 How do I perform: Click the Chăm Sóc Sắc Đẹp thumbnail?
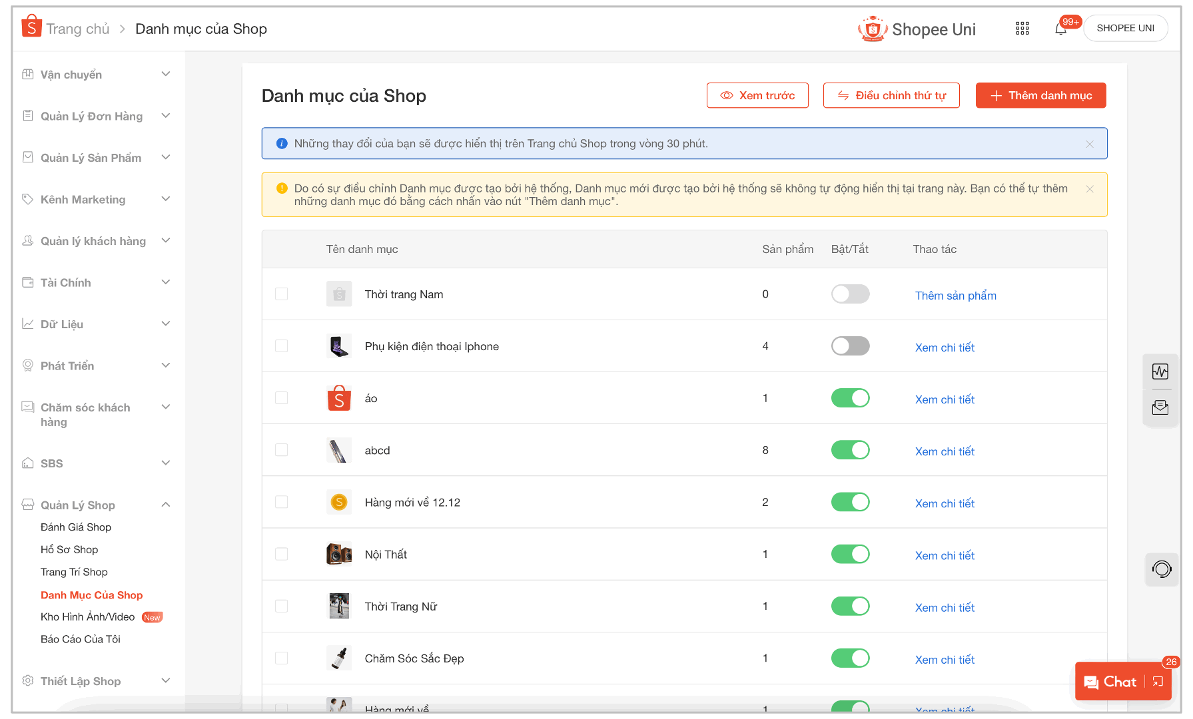(x=339, y=658)
